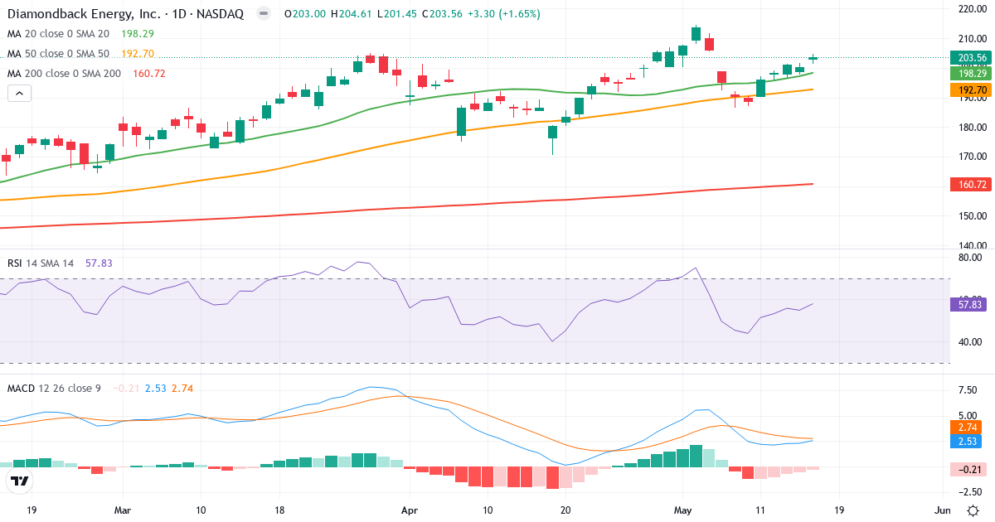The width and height of the screenshot is (995, 522).
Task: Click the 150.00 price axis label
Action: pos(971,216)
